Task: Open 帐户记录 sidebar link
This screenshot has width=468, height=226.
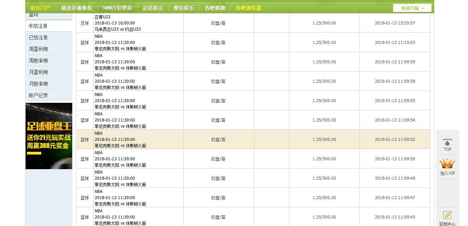Action: click(x=38, y=95)
